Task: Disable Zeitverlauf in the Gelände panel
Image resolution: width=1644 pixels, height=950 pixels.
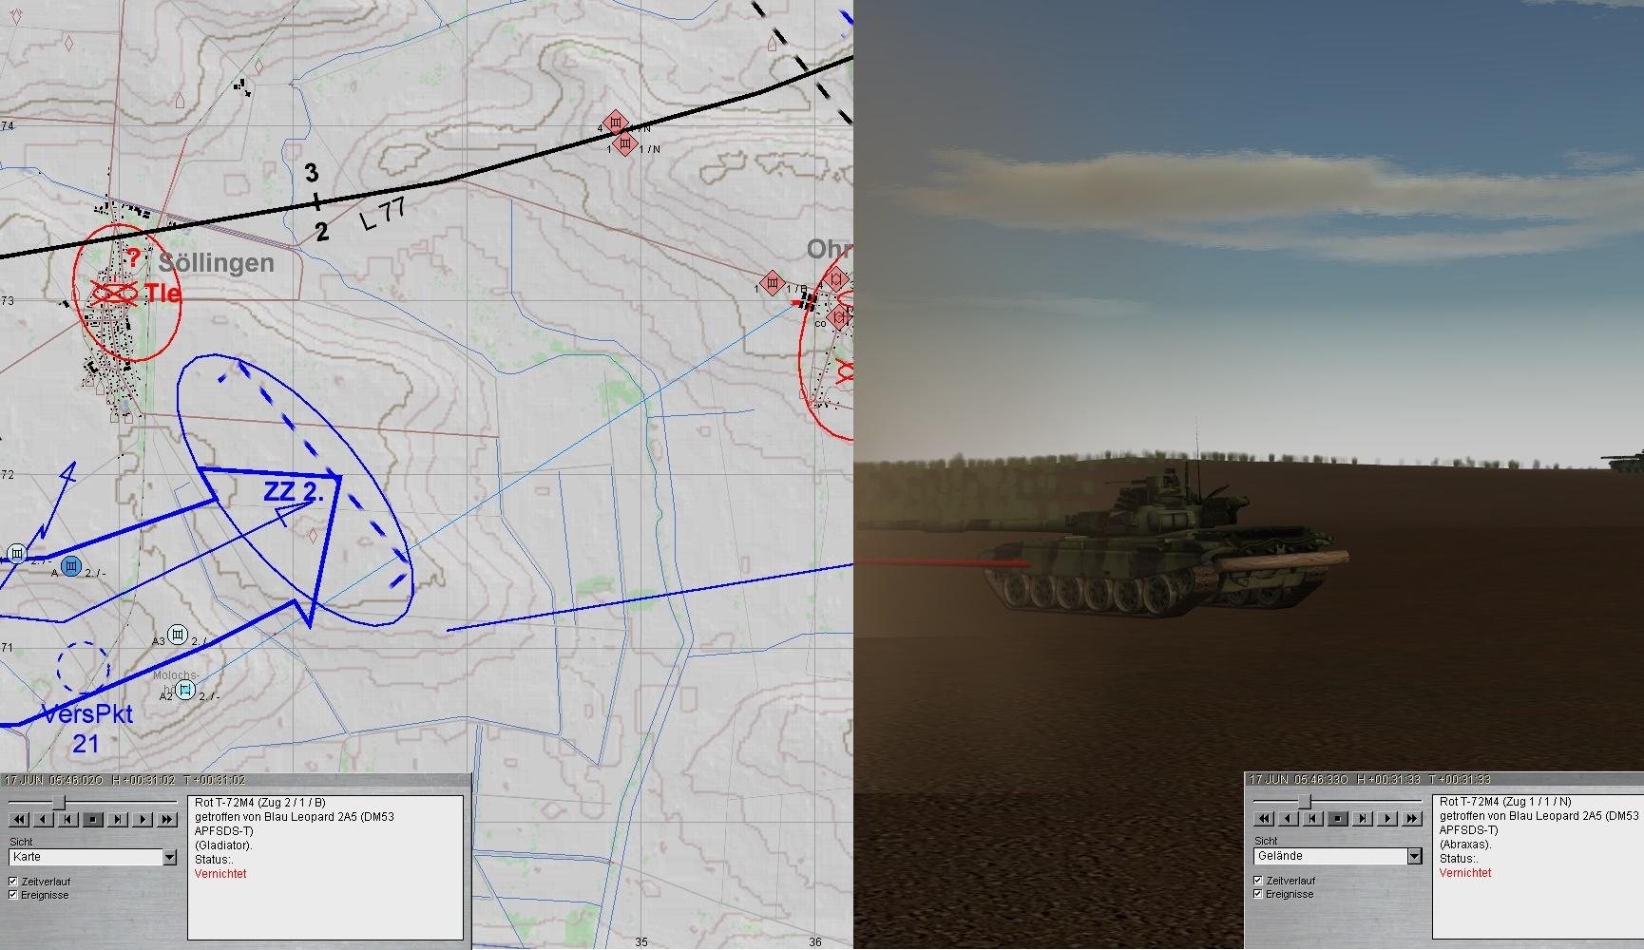Action: [x=1258, y=881]
